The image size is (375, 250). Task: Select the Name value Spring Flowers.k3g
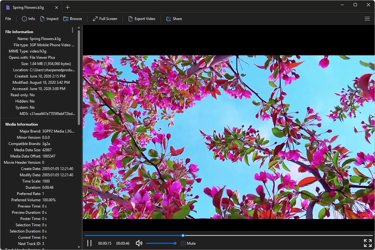45,39
